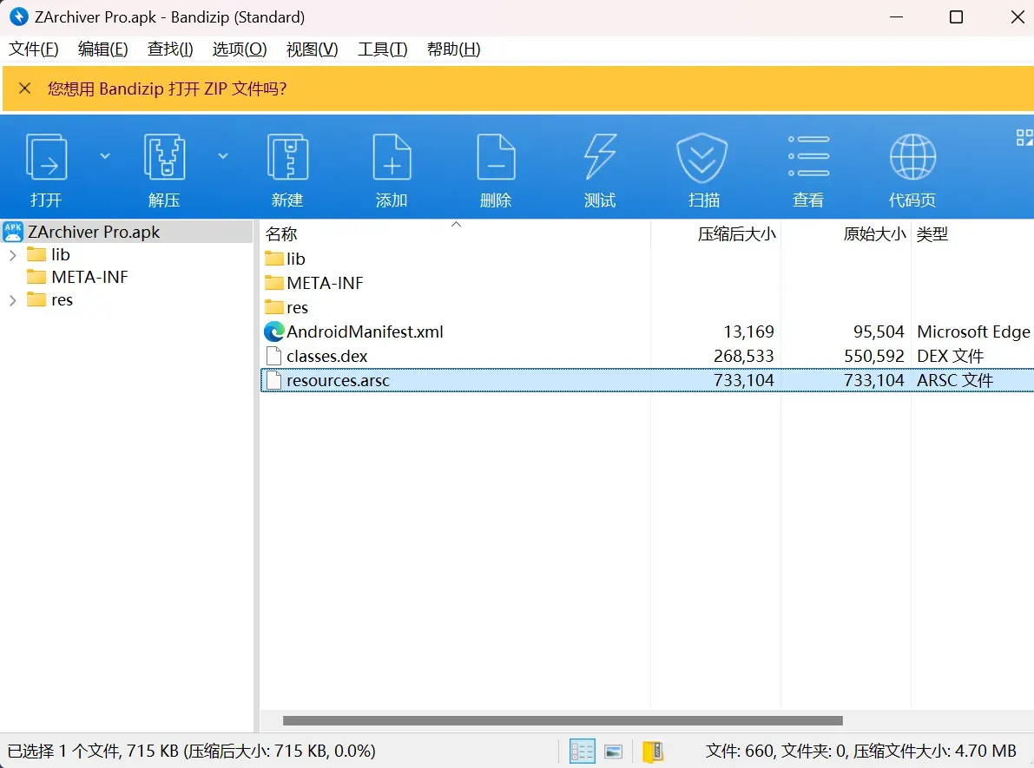Click the Bandizip logo in the title bar
Screen dimensions: 1034x768
19,16
